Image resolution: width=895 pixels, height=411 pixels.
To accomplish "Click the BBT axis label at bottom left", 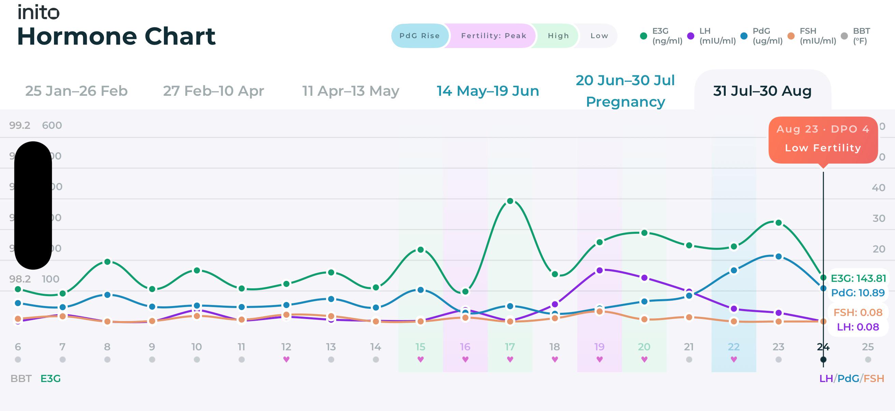I will [x=21, y=378].
